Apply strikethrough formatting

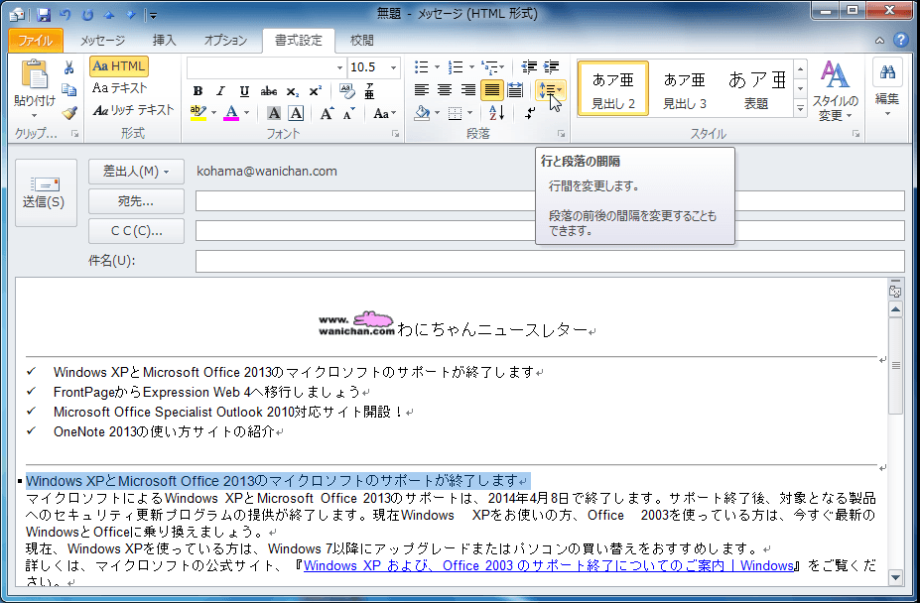coord(269,91)
